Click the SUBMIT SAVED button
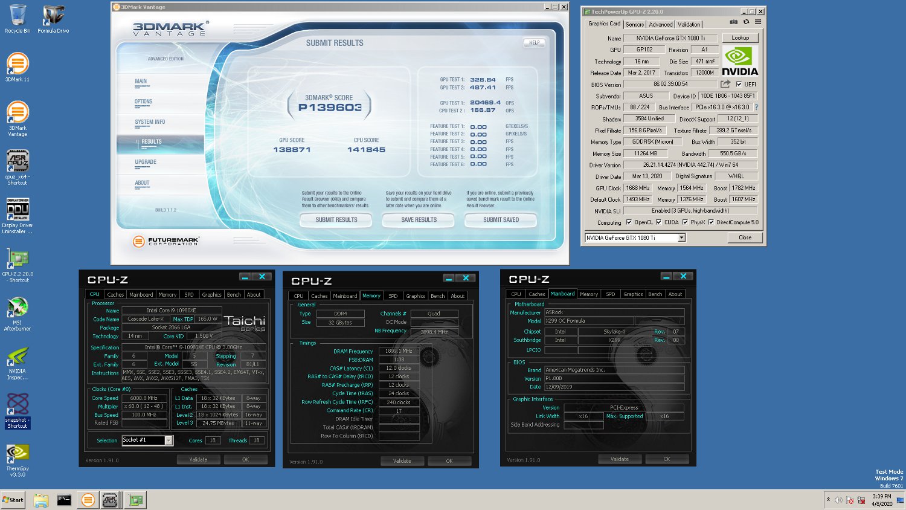The width and height of the screenshot is (906, 510). [x=501, y=220]
